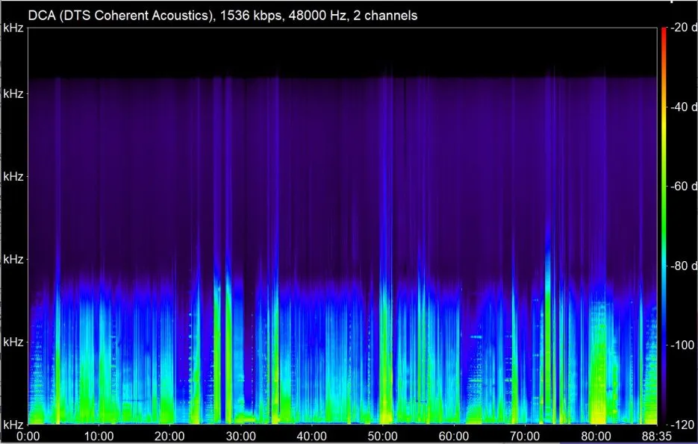Pick the 40:00 time marker
Viewport: 698px width, 444px height.
point(311,436)
